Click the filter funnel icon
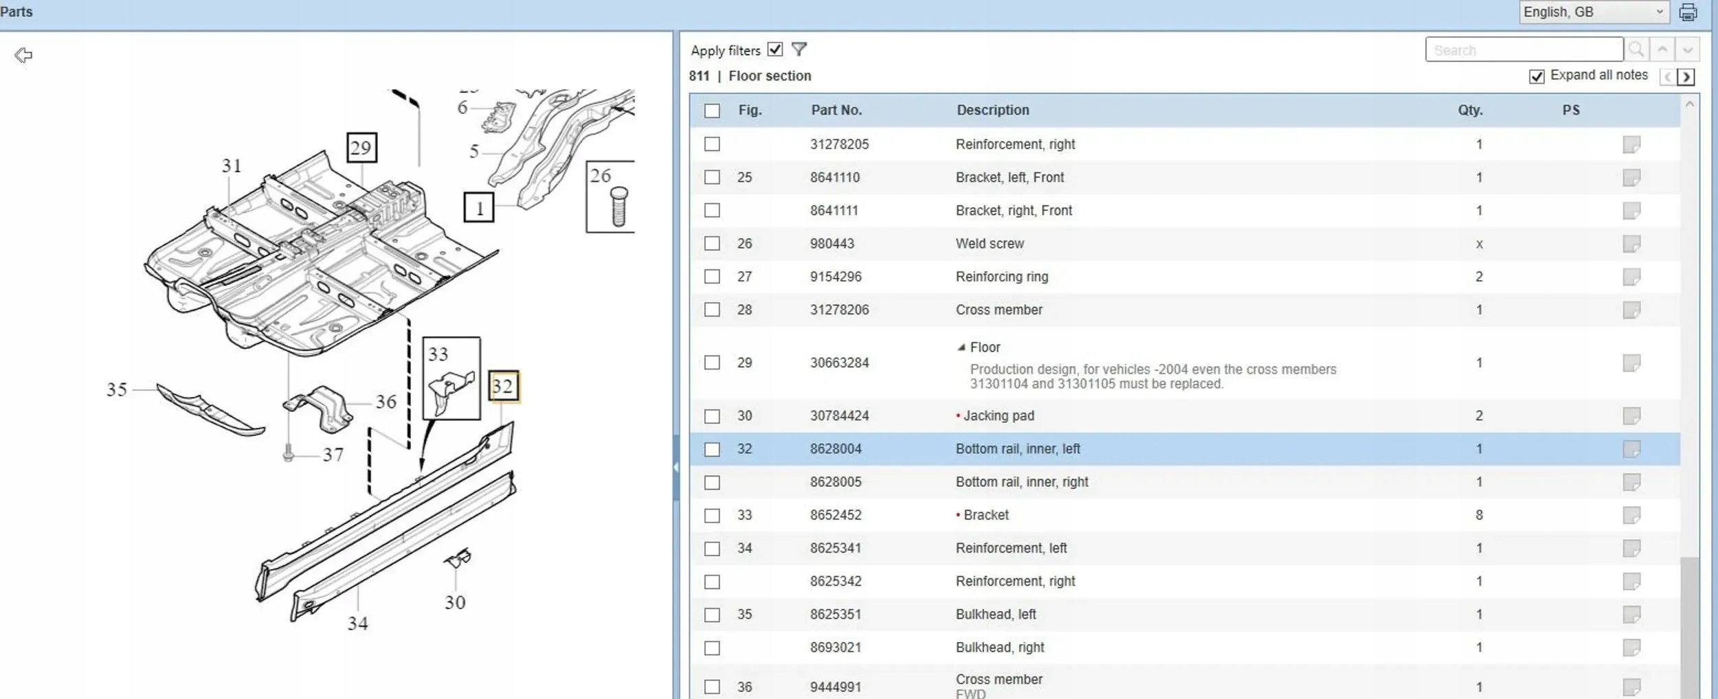This screenshot has height=699, width=1718. [x=799, y=49]
